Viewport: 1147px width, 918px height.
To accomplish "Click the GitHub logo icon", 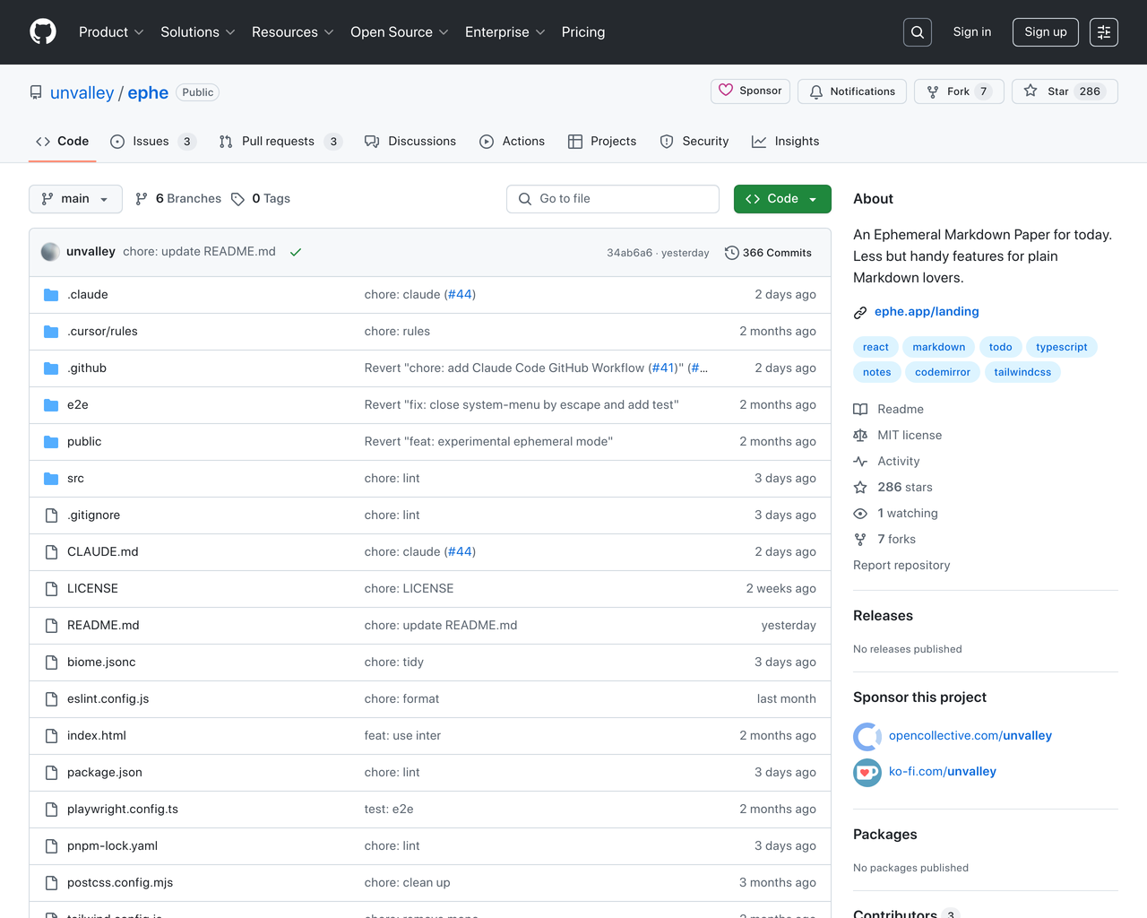I will coord(43,32).
